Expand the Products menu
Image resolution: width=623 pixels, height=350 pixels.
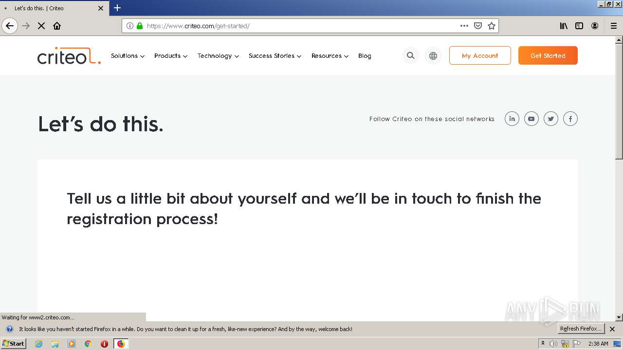[171, 56]
